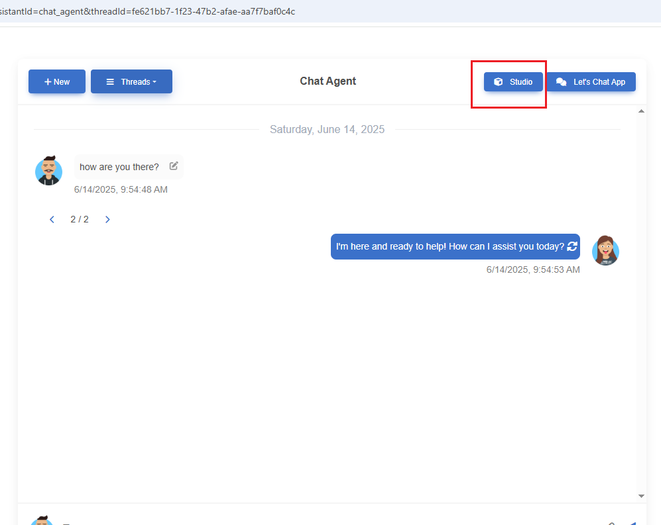This screenshot has width=661, height=525.
Task: Click the browser address bar URL
Action: 148,11
